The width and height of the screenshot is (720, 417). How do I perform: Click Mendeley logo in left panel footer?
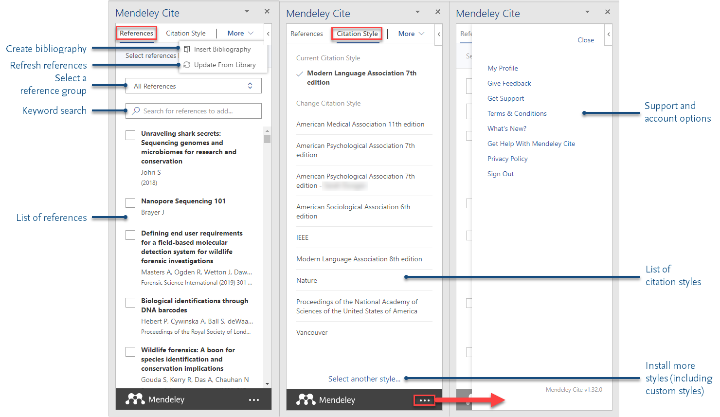[x=135, y=399]
